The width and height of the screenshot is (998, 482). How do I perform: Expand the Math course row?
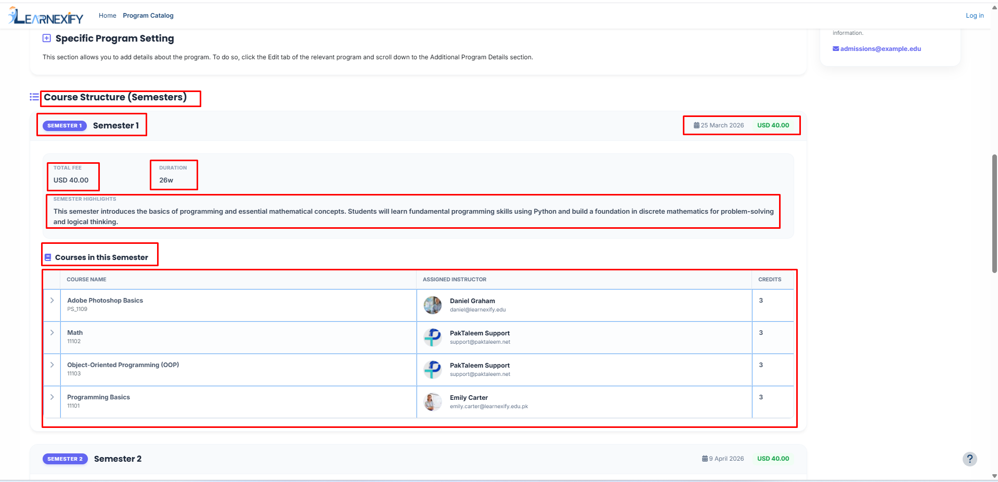tap(52, 333)
